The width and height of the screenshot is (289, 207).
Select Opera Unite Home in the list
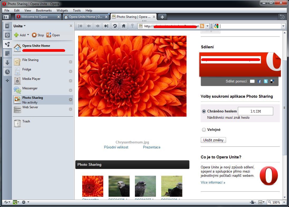coord(43,48)
